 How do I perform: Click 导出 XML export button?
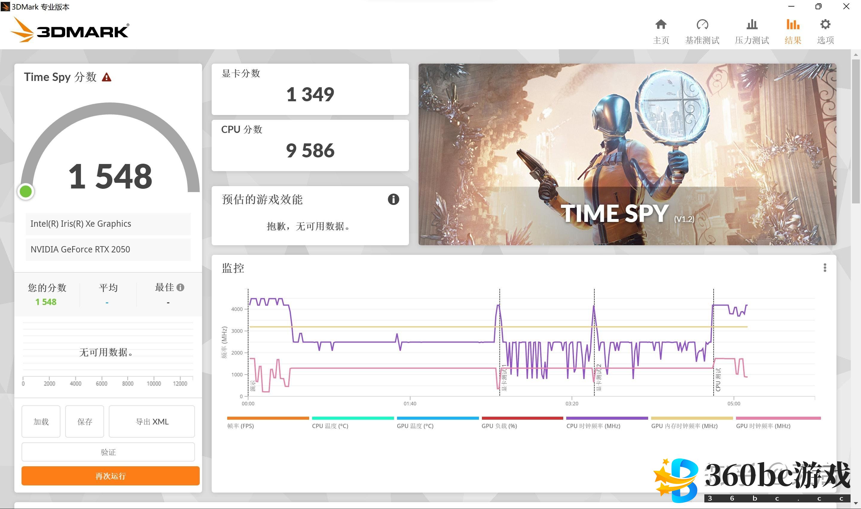coord(152,421)
